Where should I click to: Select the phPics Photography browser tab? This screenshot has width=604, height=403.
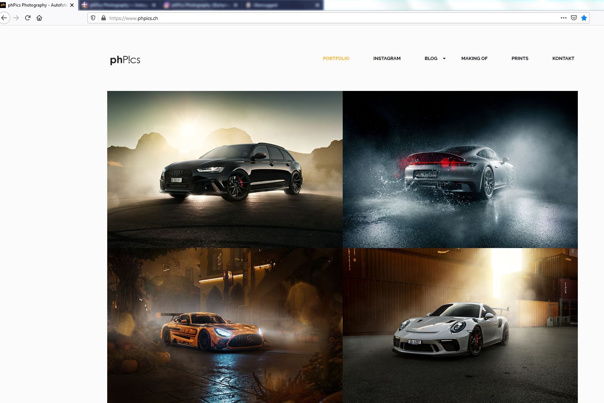36,5
